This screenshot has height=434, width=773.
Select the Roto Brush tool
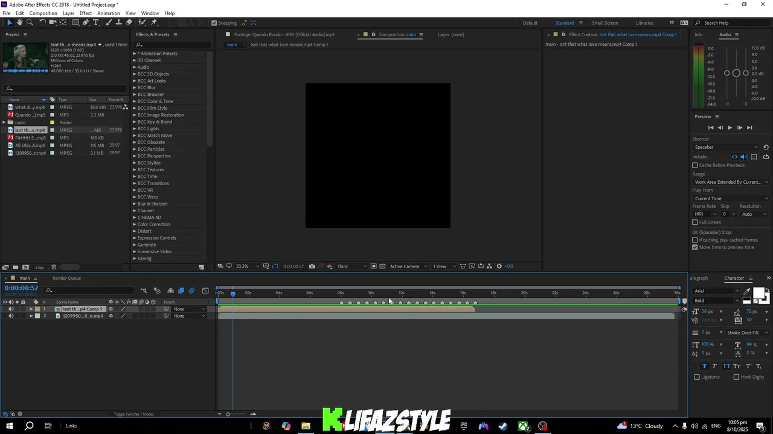142,22
